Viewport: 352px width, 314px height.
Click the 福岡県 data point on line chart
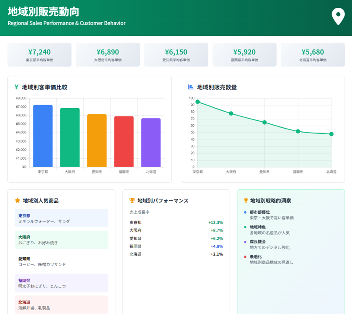pyautogui.click(x=298, y=131)
